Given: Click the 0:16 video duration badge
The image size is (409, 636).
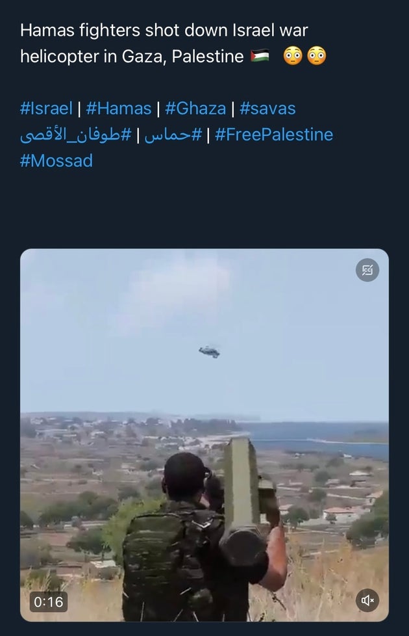Looking at the screenshot, I should point(49,602).
